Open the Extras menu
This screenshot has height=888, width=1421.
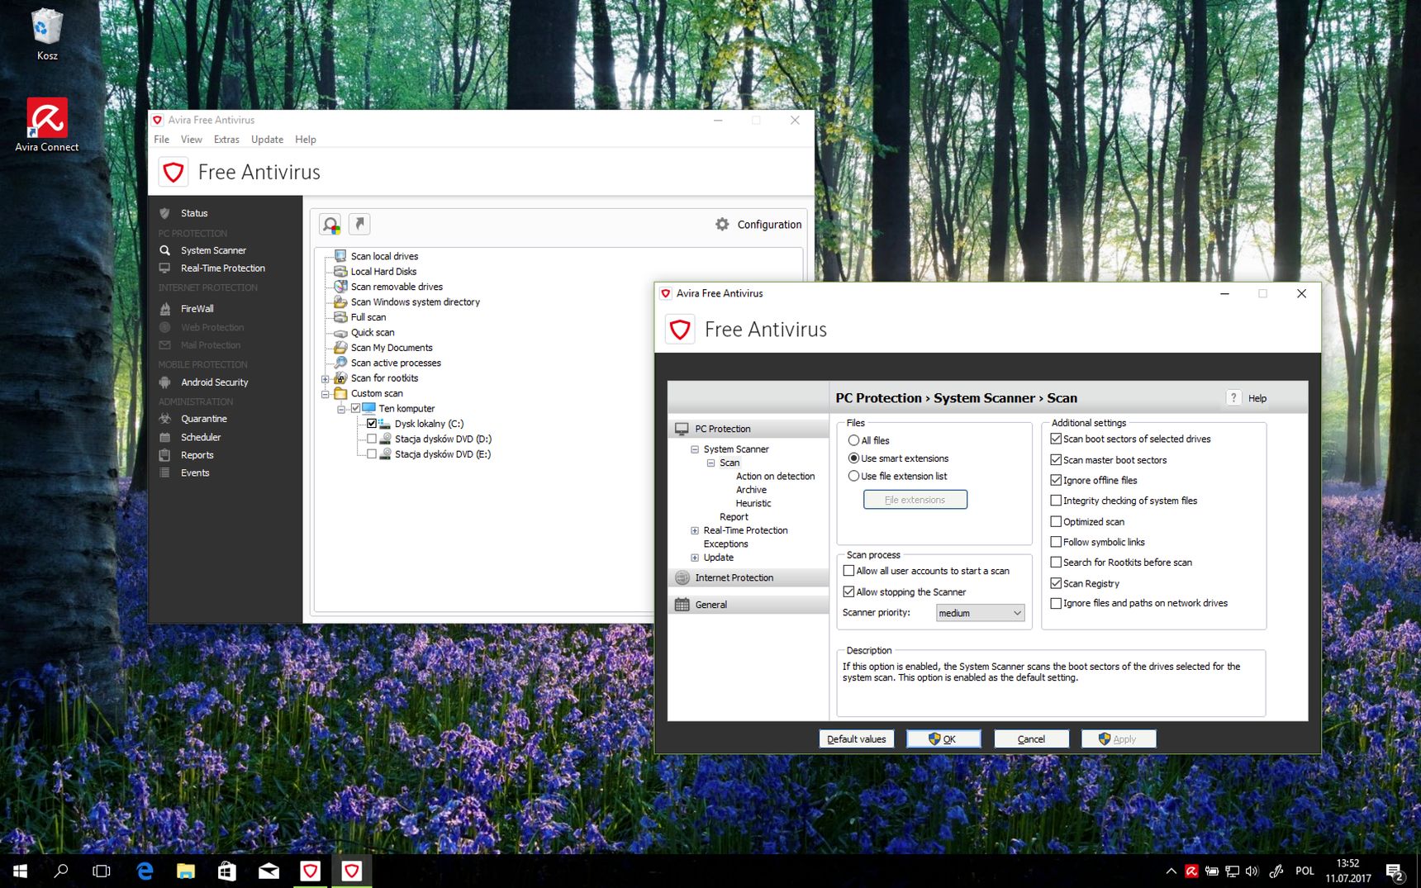point(226,140)
